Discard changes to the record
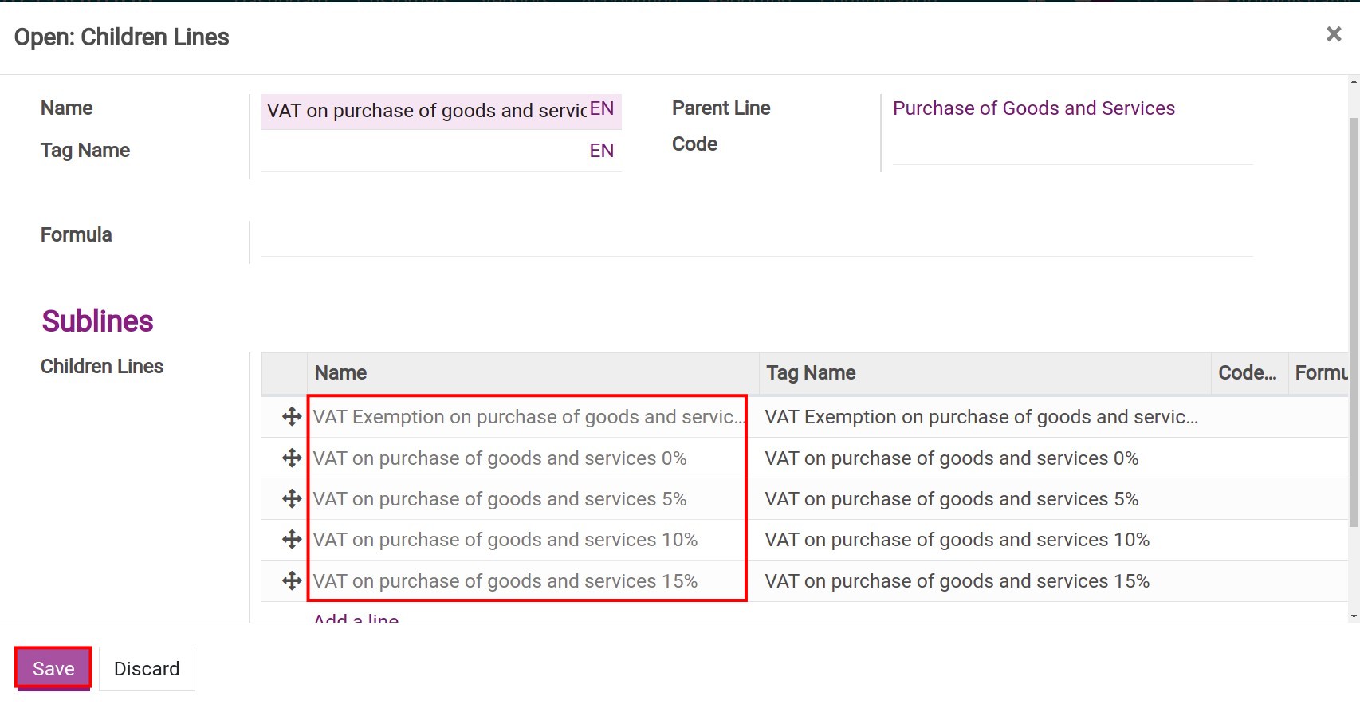The width and height of the screenshot is (1360, 712). [x=147, y=668]
